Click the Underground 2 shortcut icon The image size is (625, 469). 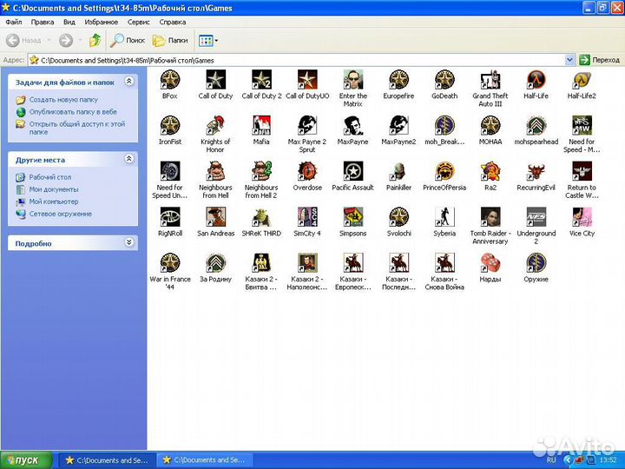[536, 217]
